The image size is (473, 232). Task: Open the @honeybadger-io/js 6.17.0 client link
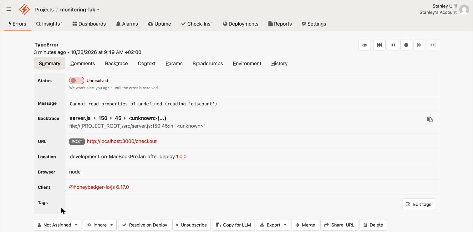pyautogui.click(x=99, y=187)
